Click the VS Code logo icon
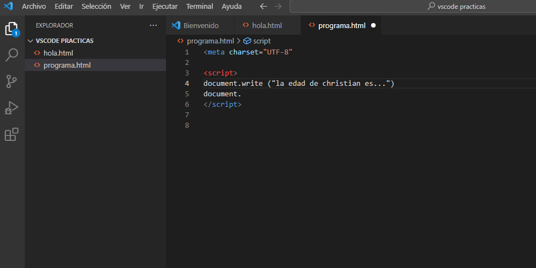 (x=8, y=7)
